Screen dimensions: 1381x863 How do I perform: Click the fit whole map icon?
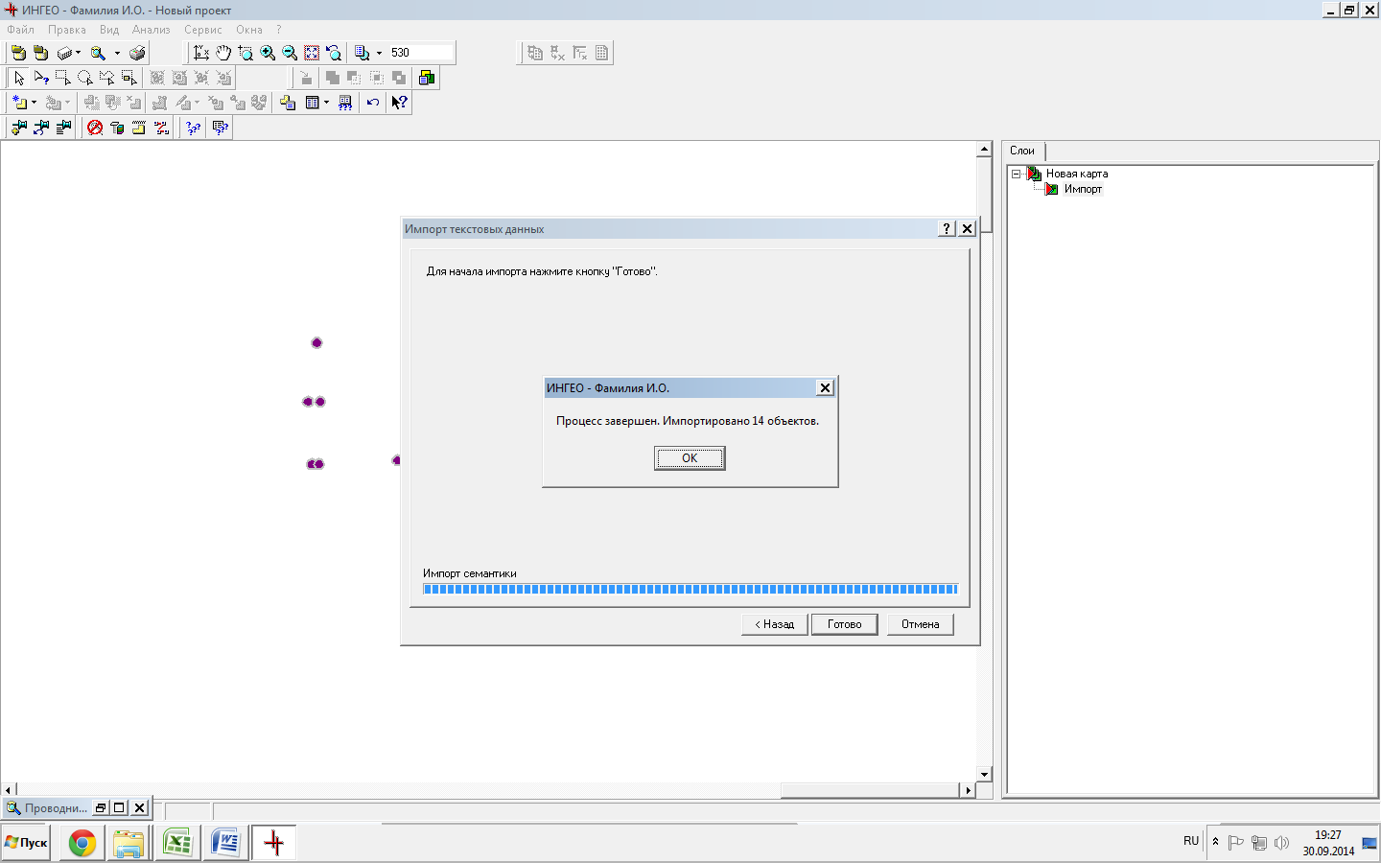tap(312, 53)
